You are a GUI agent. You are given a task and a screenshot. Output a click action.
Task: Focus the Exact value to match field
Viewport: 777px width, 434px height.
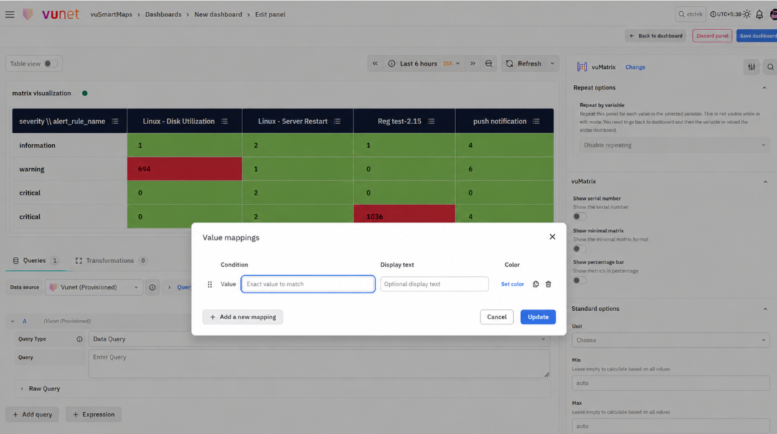(308, 284)
